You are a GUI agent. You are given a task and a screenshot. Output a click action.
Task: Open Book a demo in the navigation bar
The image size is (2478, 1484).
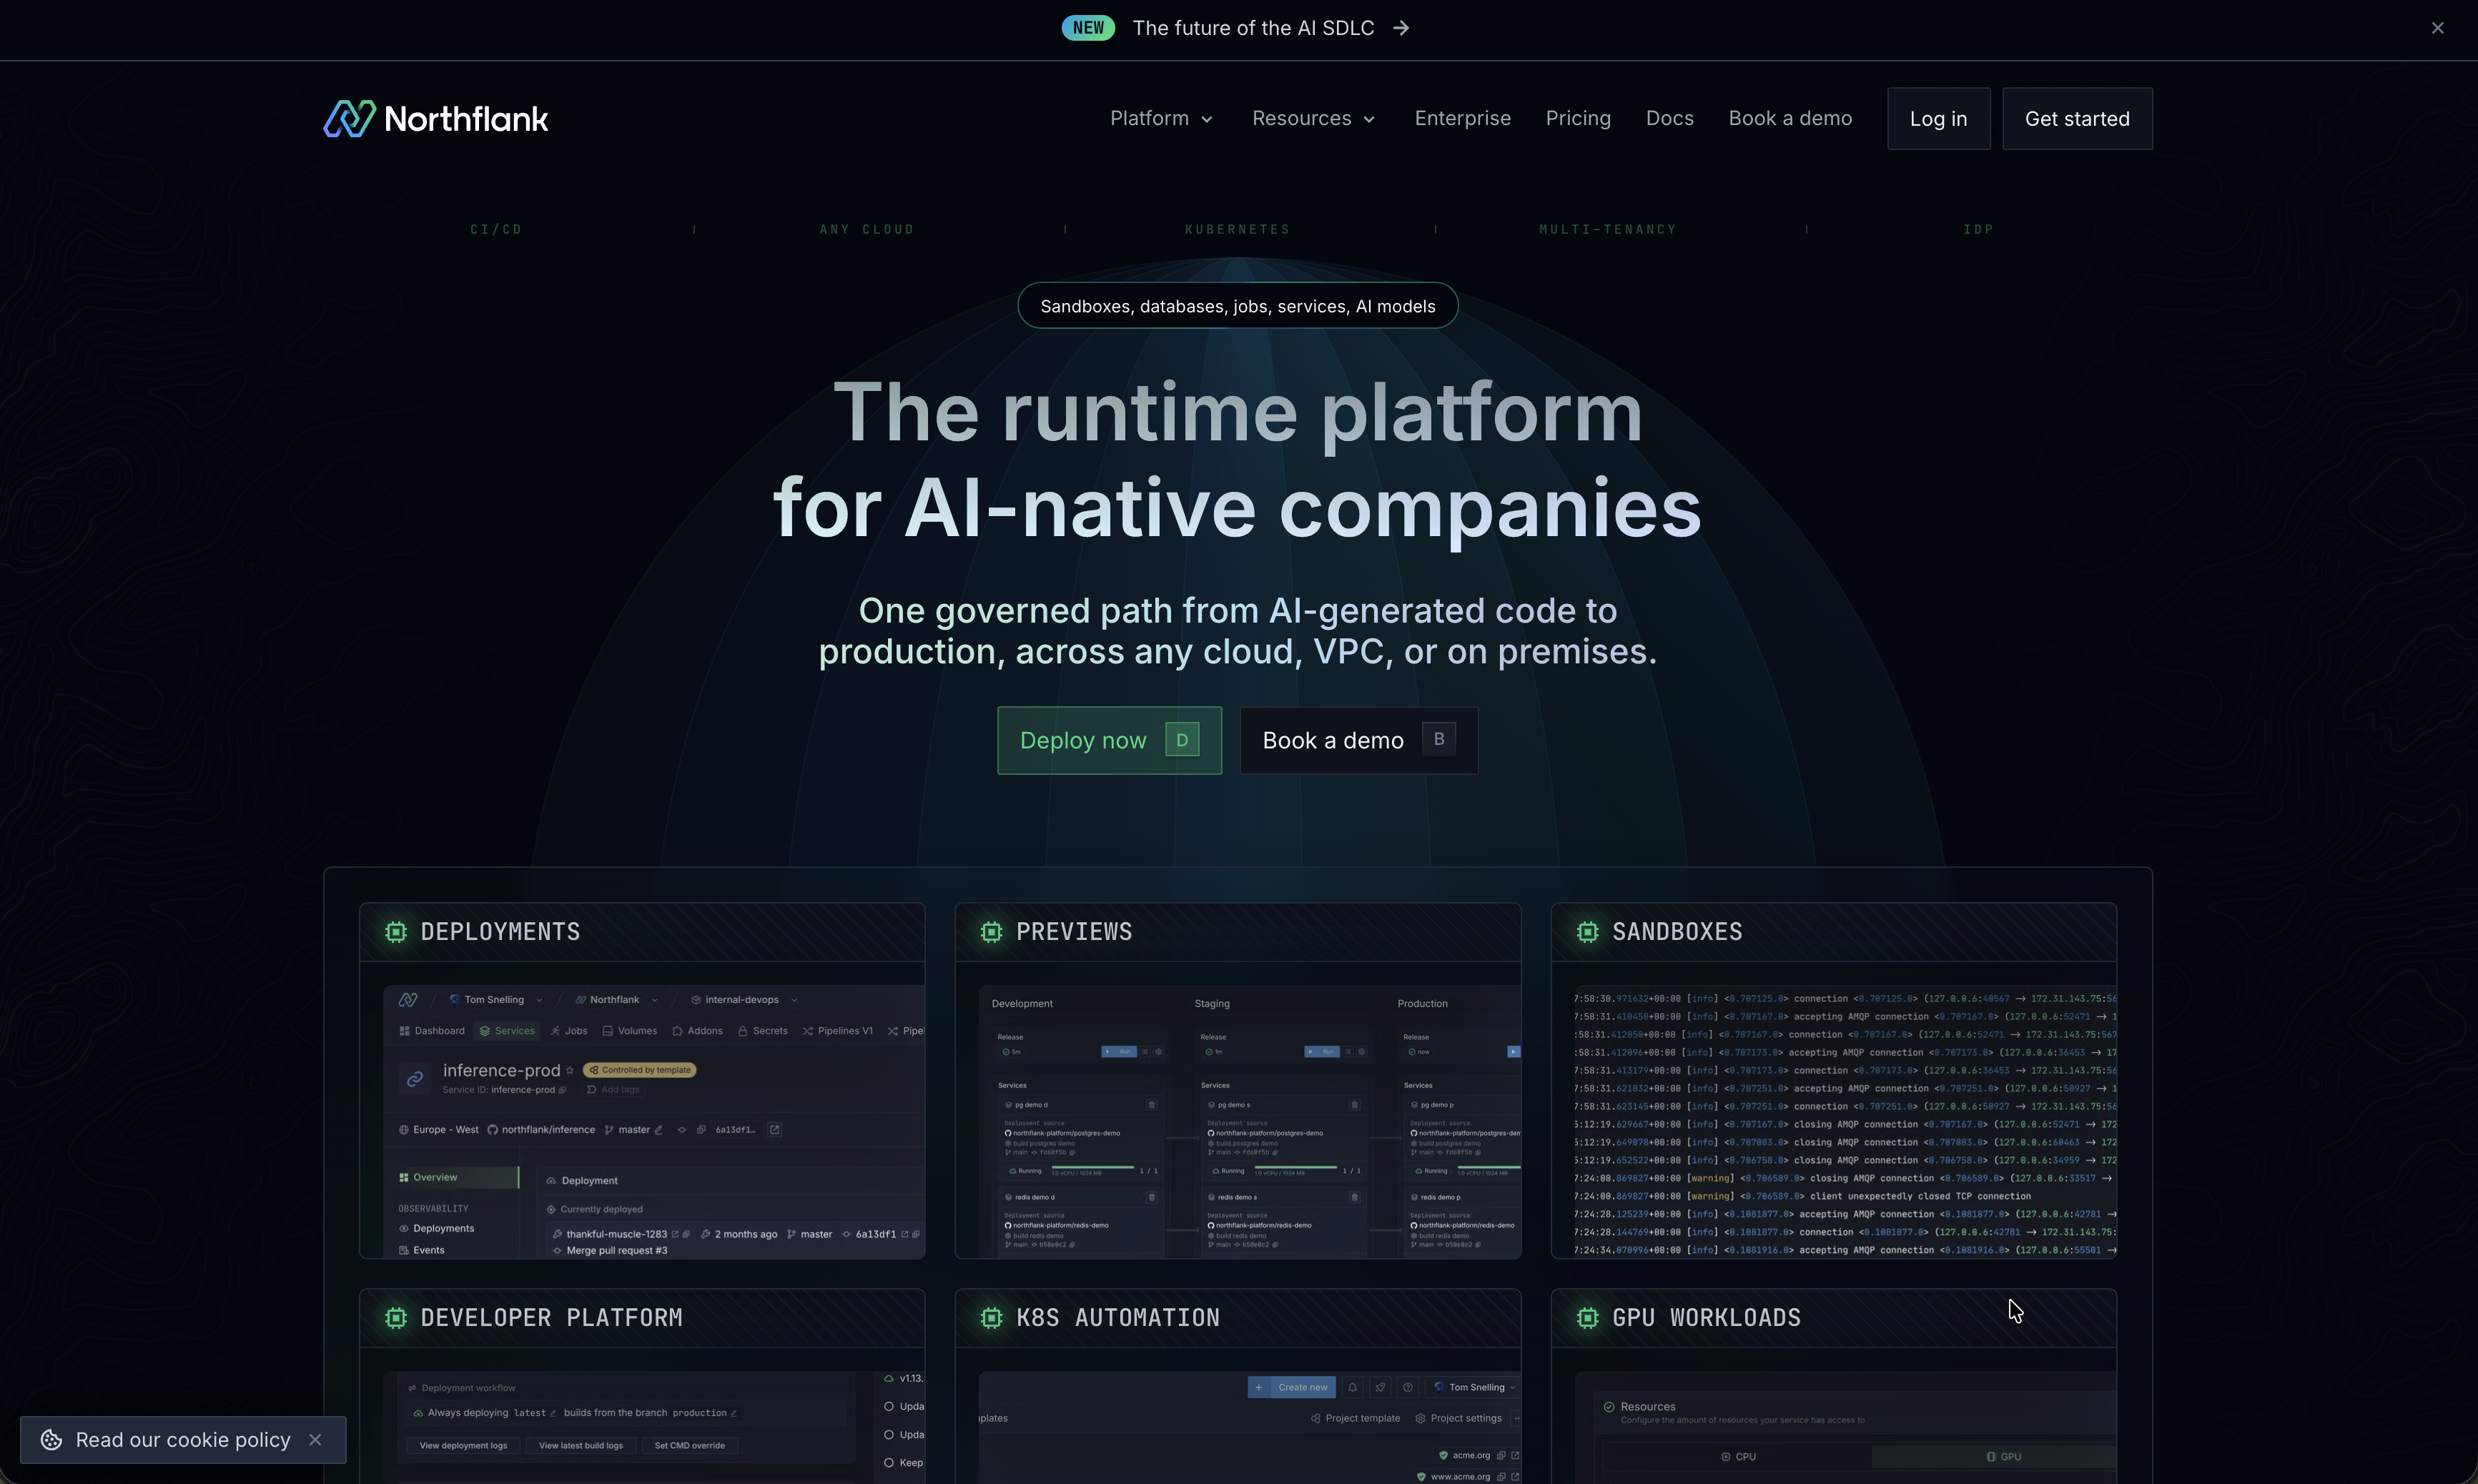tap(1790, 119)
